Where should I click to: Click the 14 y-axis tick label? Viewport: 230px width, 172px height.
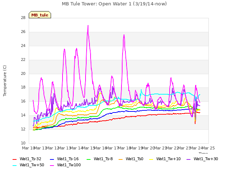point(23,115)
